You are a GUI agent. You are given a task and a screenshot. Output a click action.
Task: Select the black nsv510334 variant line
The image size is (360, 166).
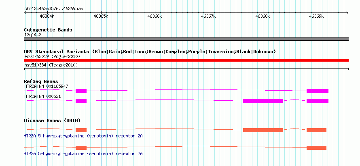click(186, 68)
